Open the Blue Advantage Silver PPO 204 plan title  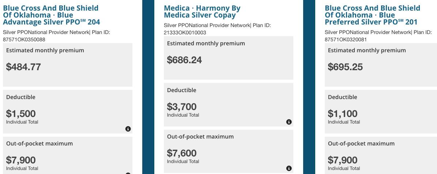[x=51, y=15]
